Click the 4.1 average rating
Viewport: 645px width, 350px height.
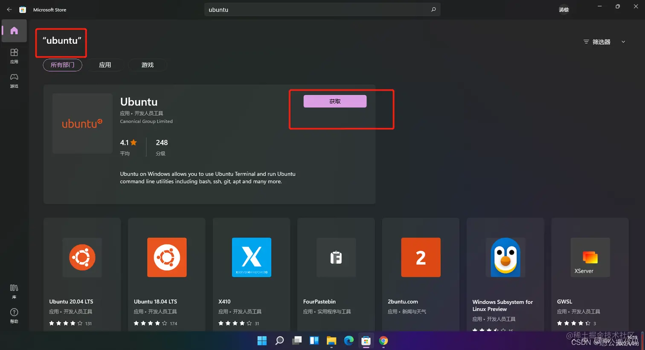(128, 143)
